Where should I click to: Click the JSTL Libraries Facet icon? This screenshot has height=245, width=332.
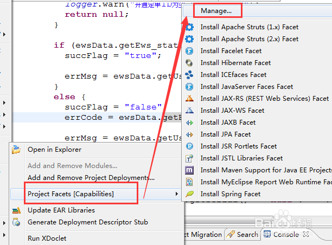[x=189, y=158]
